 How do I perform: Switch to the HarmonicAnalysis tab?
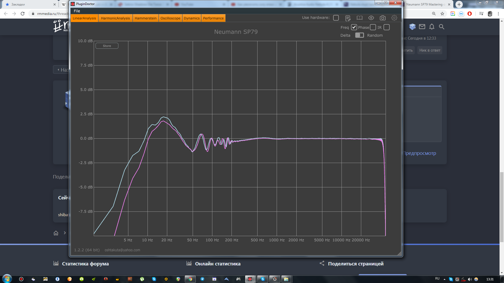point(115,18)
